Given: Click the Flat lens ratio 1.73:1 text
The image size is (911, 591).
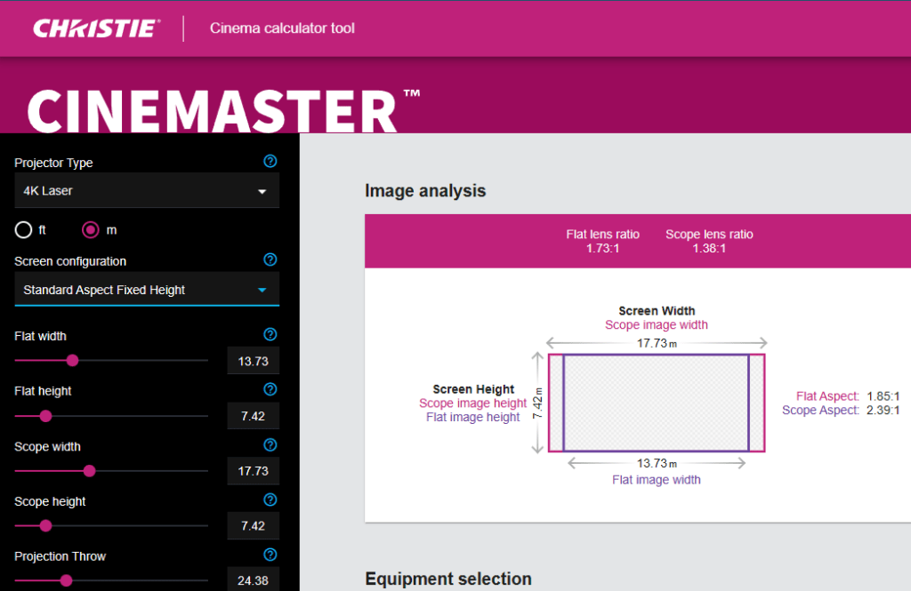Looking at the screenshot, I should [602, 241].
